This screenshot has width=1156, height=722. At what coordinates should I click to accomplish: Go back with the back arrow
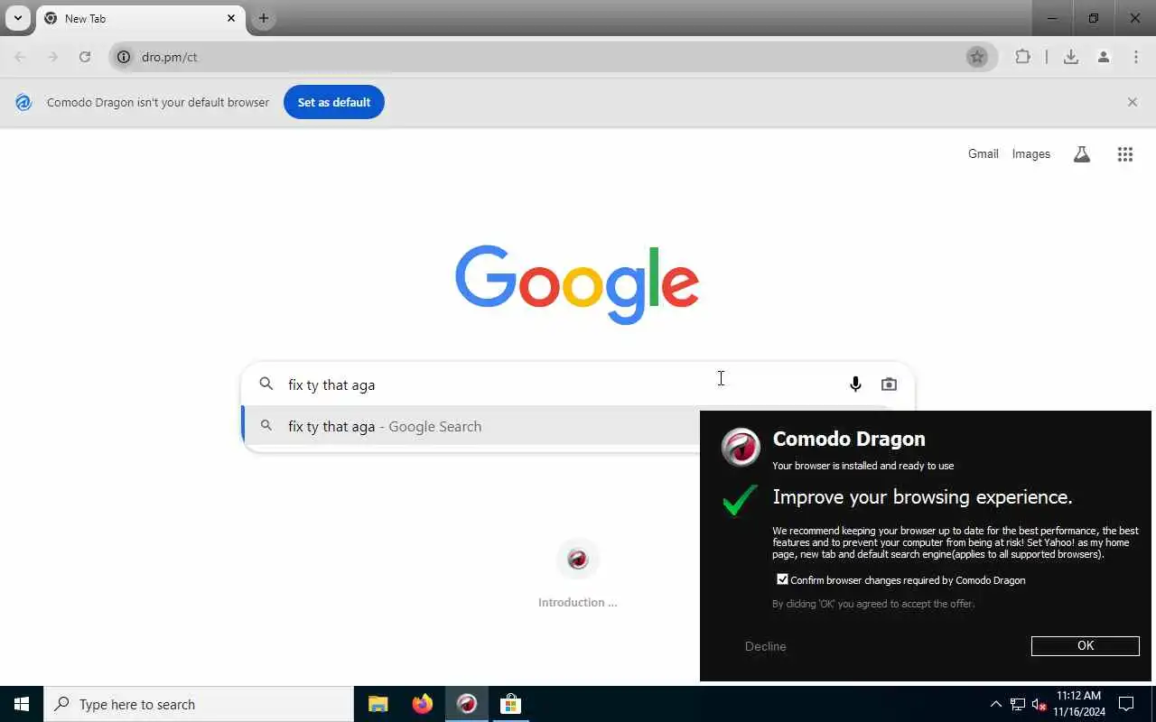pyautogui.click(x=20, y=57)
